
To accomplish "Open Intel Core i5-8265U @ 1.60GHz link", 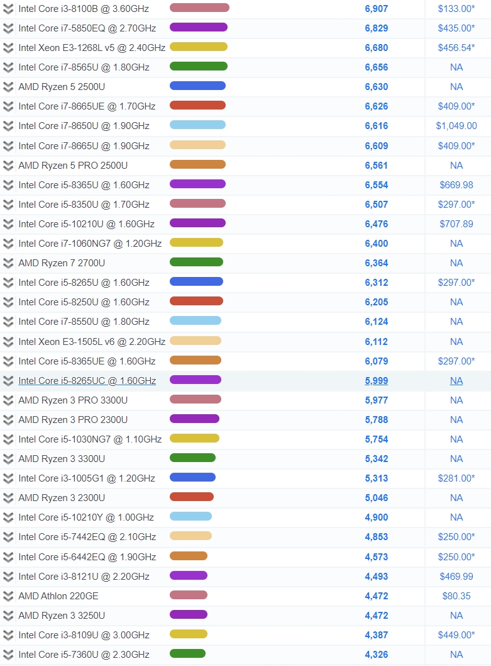I will tap(84, 283).
